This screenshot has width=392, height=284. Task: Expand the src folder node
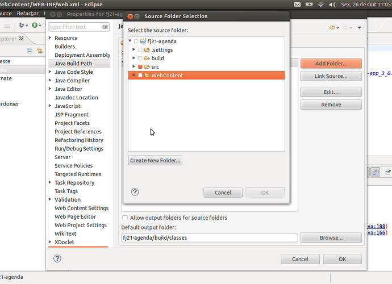pyautogui.click(x=134, y=66)
